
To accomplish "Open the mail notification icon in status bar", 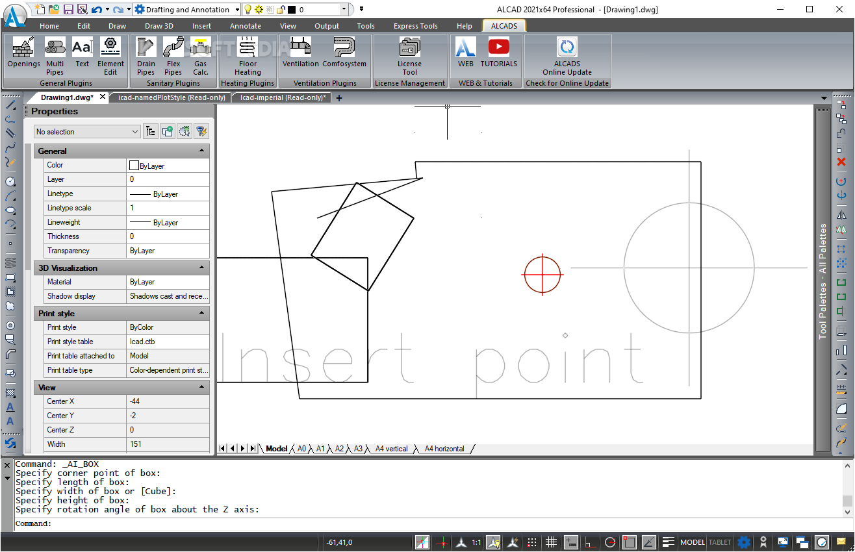I will [841, 542].
